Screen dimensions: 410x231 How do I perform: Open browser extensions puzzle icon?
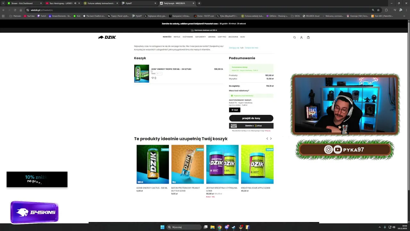coord(386,10)
